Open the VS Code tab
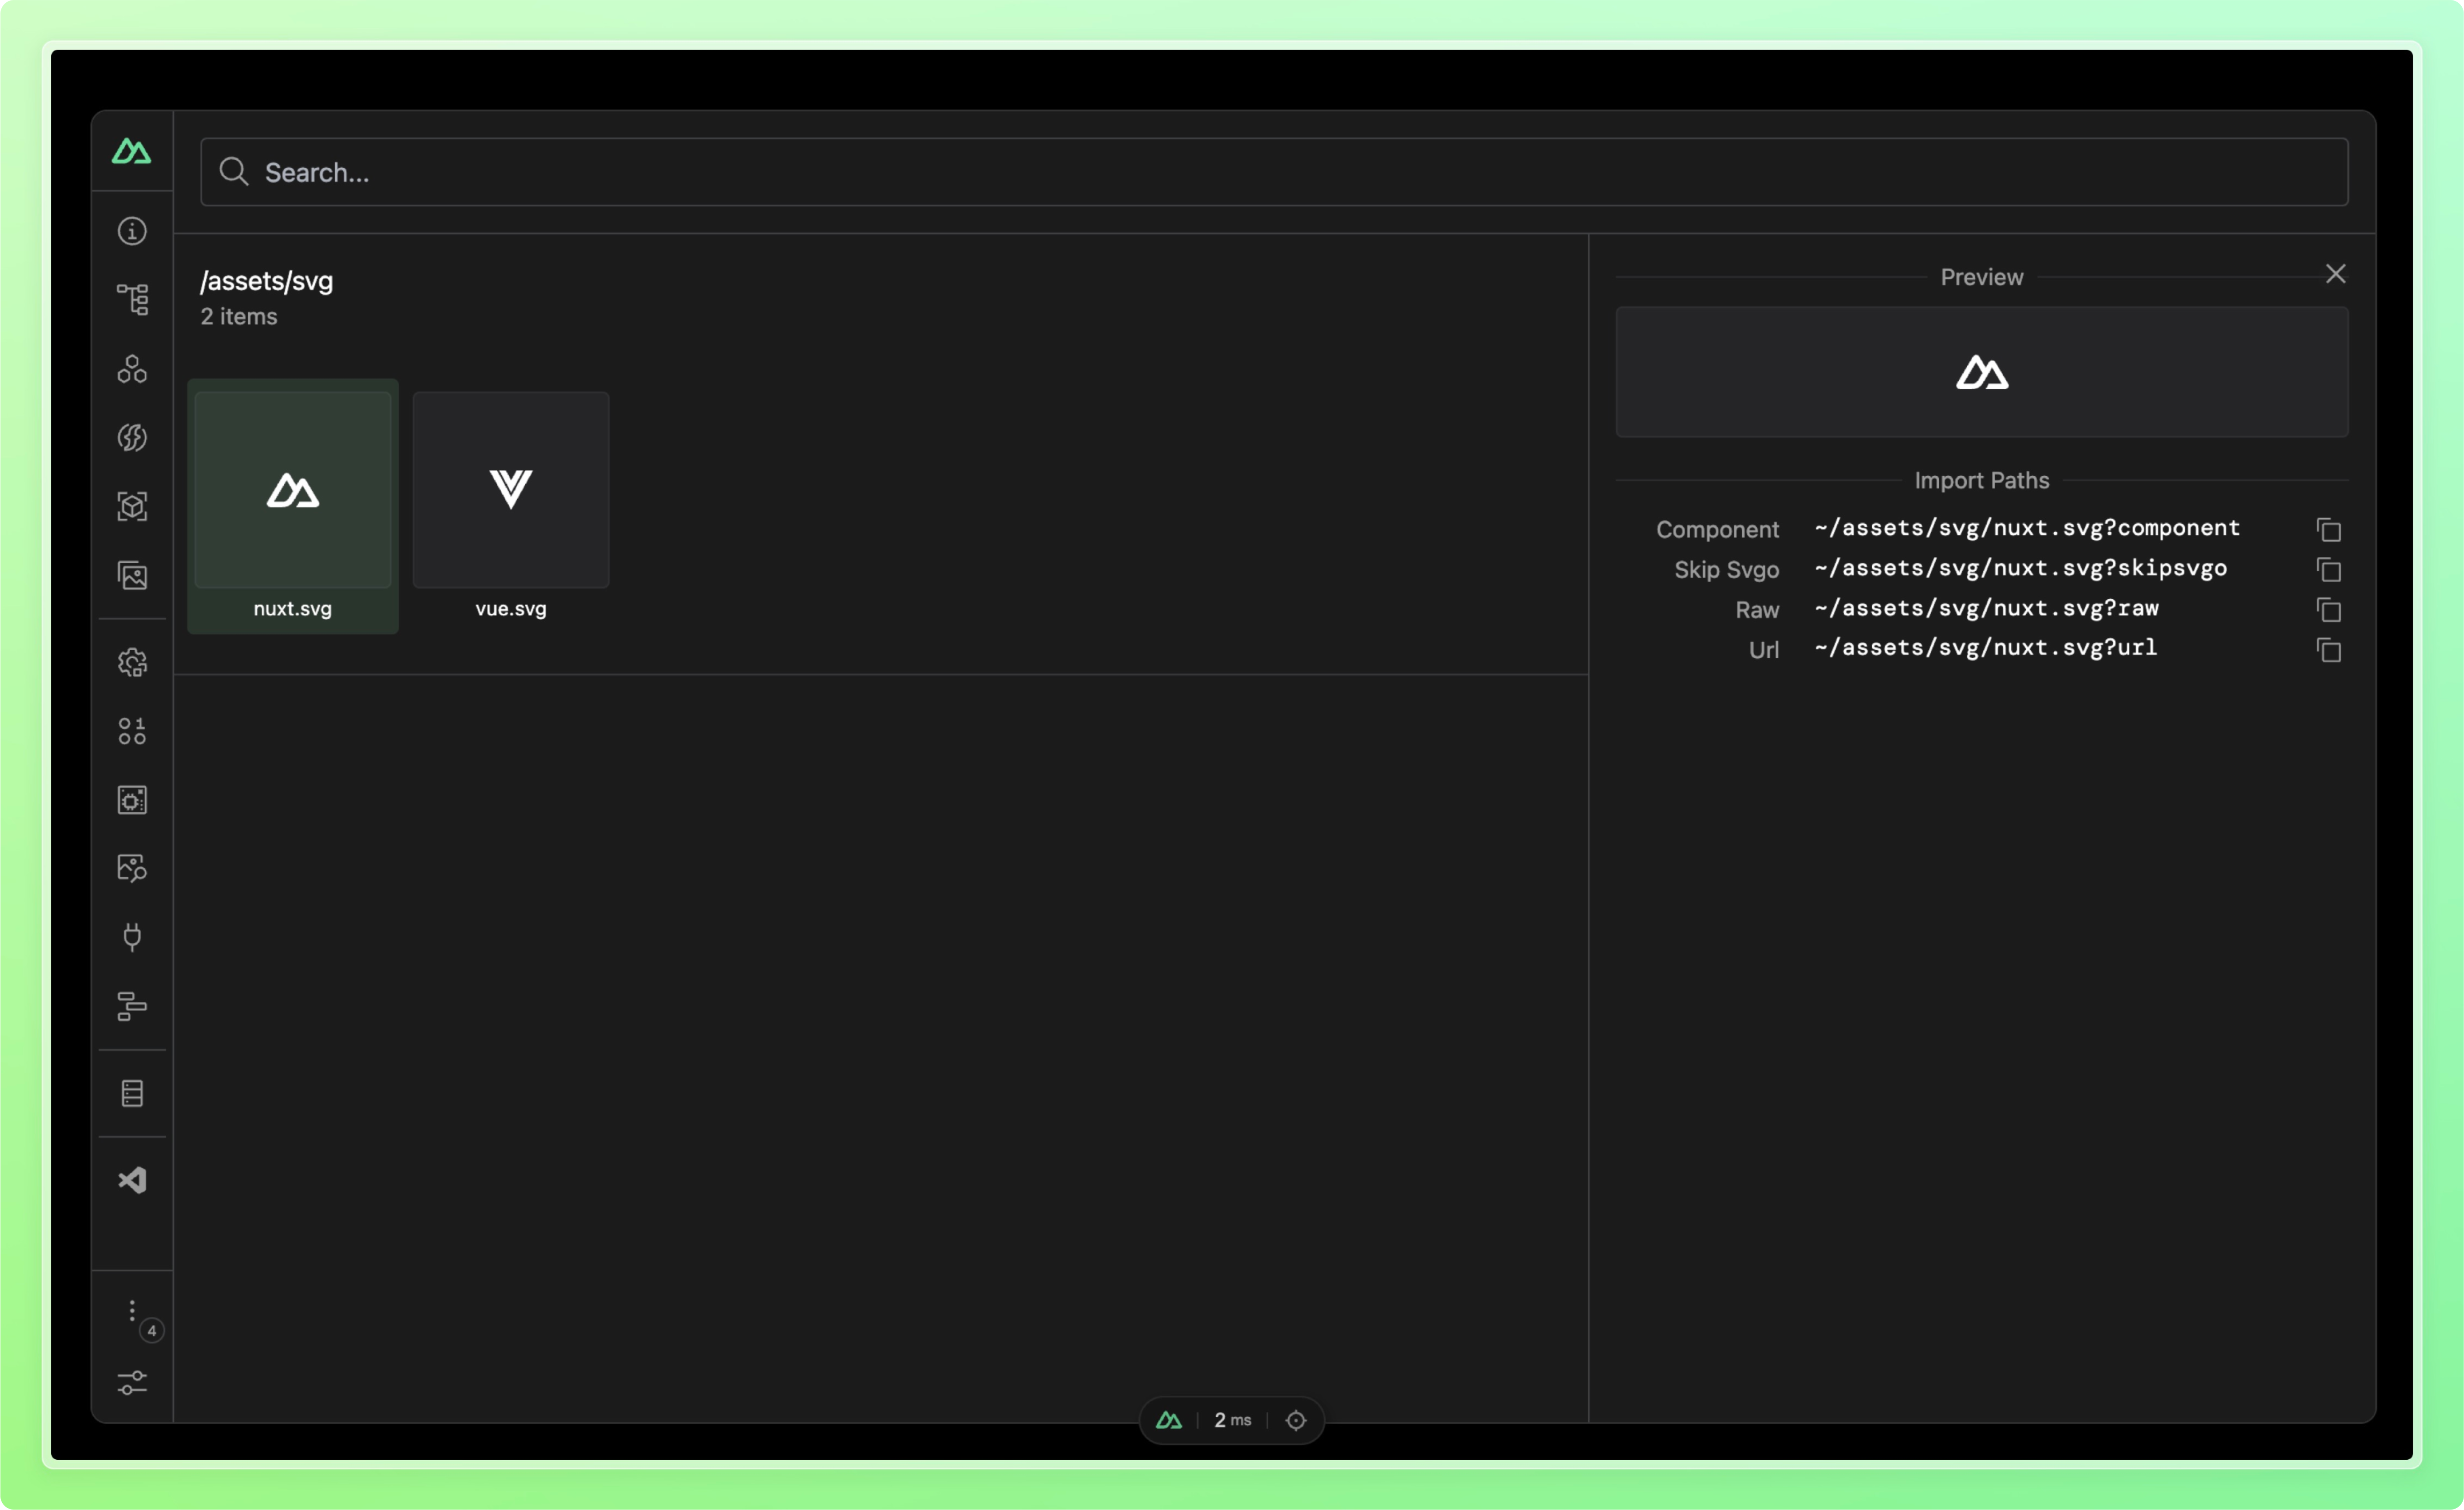This screenshot has width=2464, height=1510. [132, 1180]
